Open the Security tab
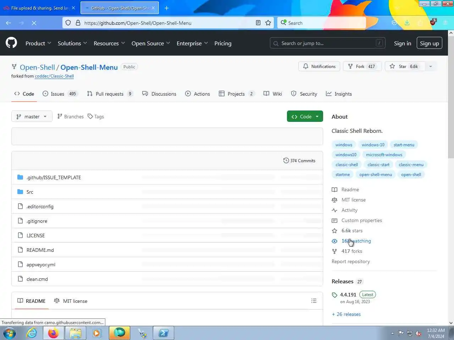Viewport: 454px width, 340px height. [304, 94]
